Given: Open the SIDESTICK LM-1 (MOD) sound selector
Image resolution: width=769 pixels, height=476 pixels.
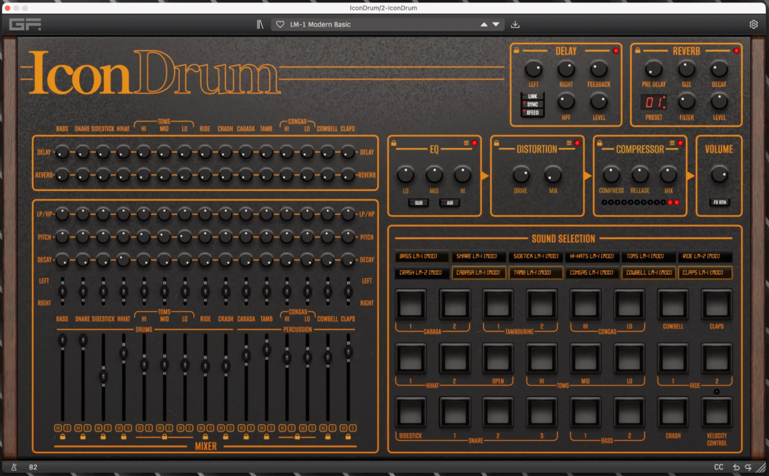Looking at the screenshot, I should click(535, 256).
